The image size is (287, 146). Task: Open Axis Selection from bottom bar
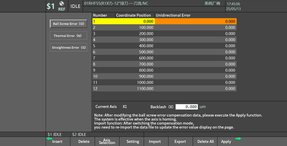[107, 141]
